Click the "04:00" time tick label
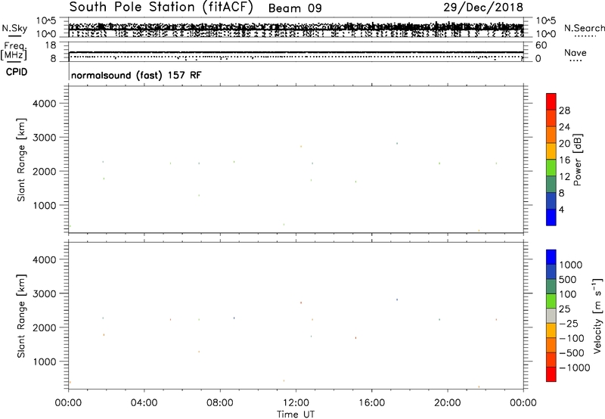605x419 pixels. (x=144, y=403)
